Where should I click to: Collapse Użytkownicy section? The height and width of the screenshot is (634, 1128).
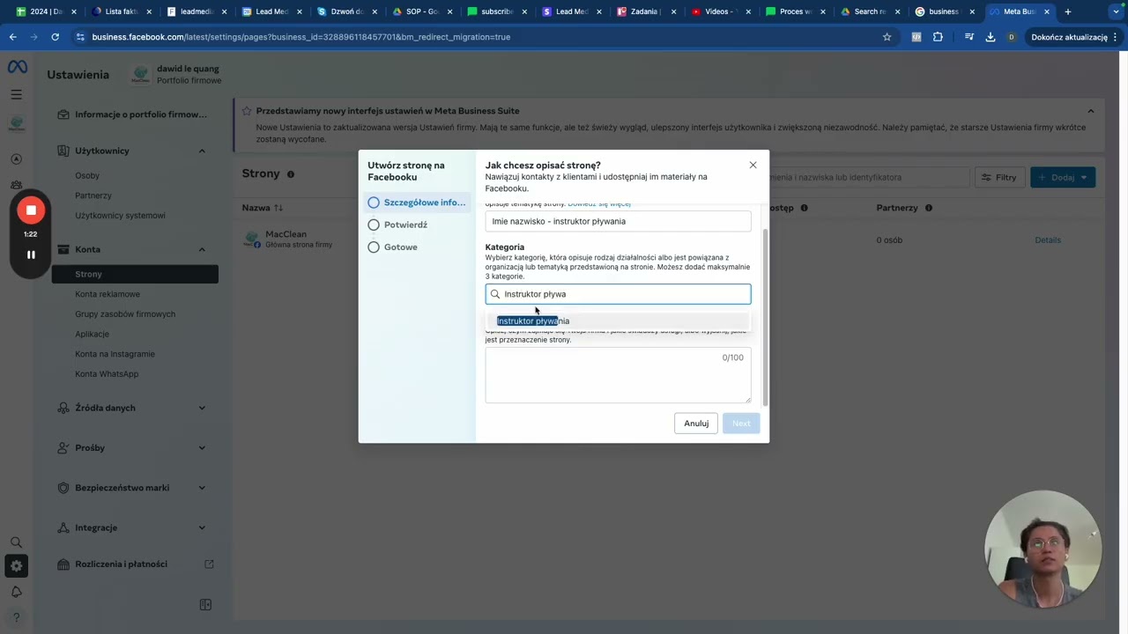point(202,151)
